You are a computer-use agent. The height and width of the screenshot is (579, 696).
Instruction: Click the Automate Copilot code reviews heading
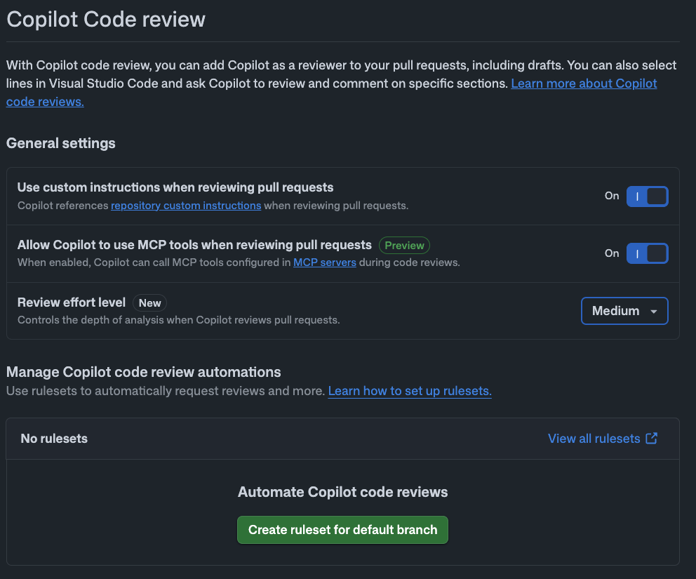[x=342, y=492]
